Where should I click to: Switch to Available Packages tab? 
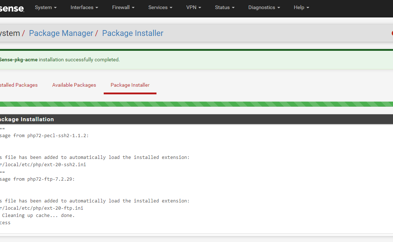coord(74,85)
